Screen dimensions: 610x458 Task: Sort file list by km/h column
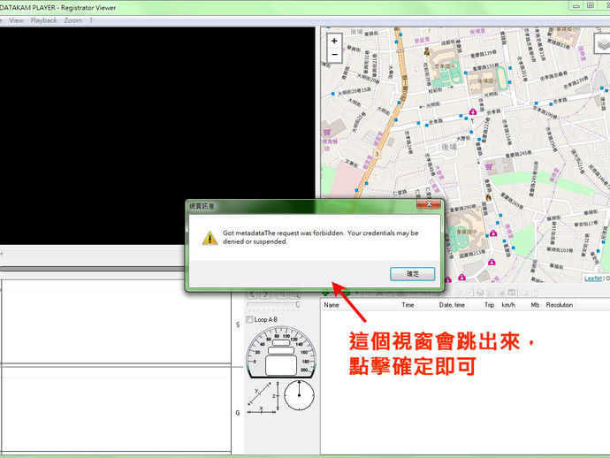pyautogui.click(x=508, y=305)
